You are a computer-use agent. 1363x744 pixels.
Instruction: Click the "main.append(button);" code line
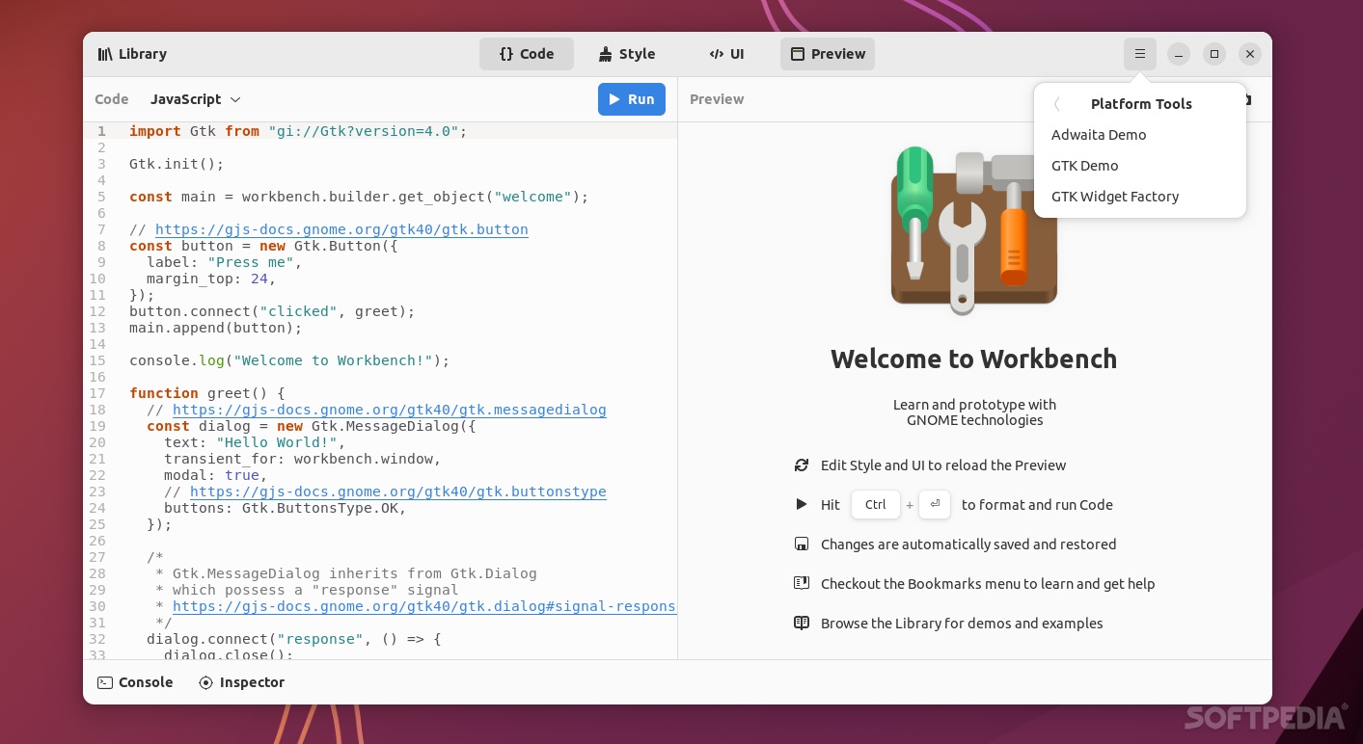coord(216,328)
